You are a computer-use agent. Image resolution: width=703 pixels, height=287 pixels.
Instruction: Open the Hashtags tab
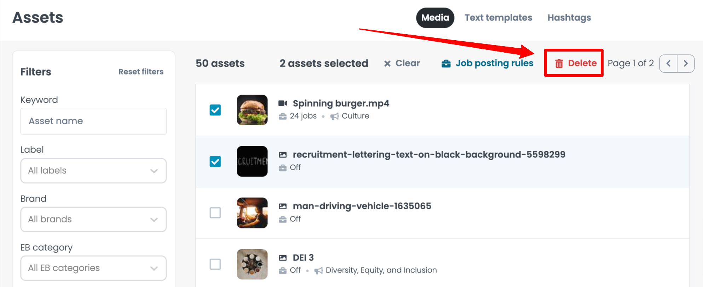pyautogui.click(x=569, y=18)
